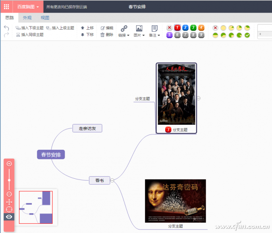The image size is (272, 233).
Task: Toggle navigator preview eye icon
Action: click(9, 217)
